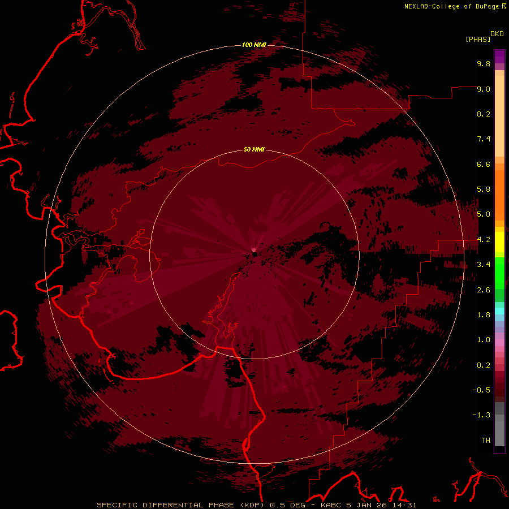
Task: Click the radar site center point
Action: click(x=255, y=254)
